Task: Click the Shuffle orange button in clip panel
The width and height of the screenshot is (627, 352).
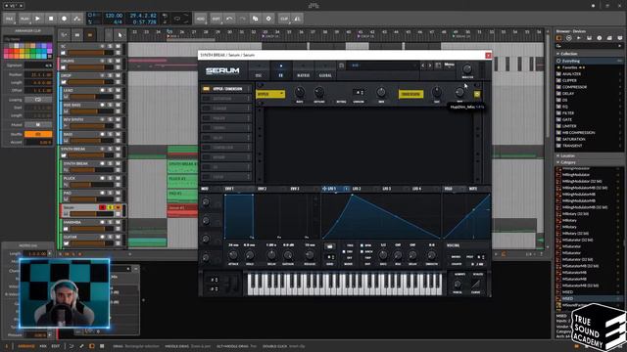Action: pos(38,135)
